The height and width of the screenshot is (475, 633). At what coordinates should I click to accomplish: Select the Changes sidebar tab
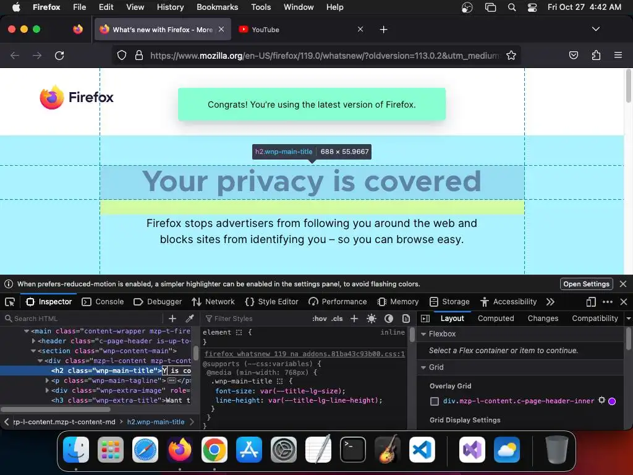point(543,319)
